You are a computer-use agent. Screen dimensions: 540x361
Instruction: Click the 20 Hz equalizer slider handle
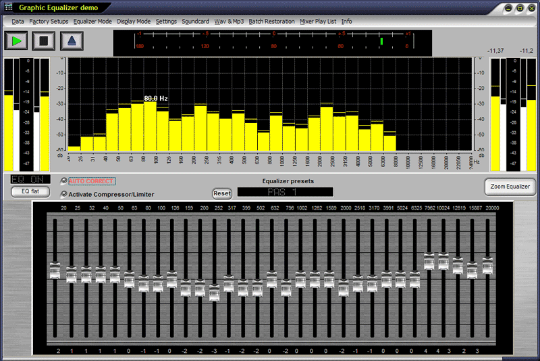click(x=55, y=270)
